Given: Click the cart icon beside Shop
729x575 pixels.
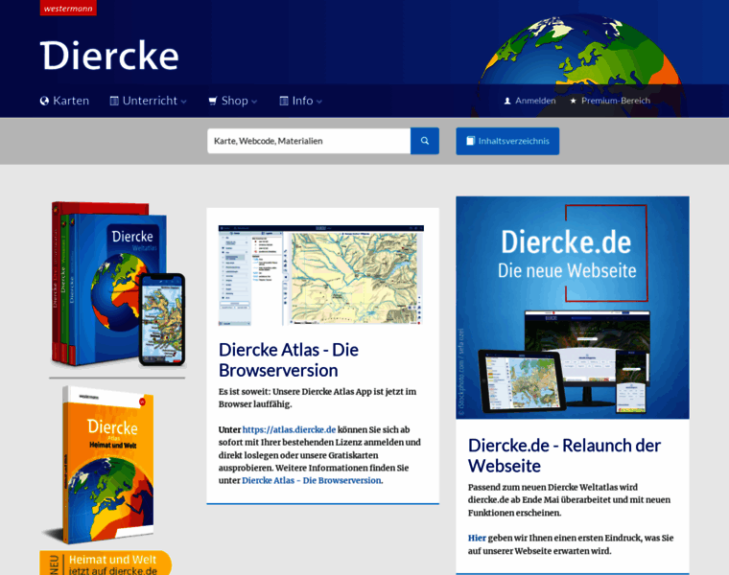Looking at the screenshot, I should coord(213,101).
